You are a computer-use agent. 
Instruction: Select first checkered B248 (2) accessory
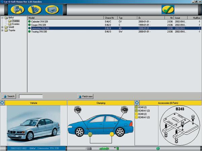tap(141, 107)
